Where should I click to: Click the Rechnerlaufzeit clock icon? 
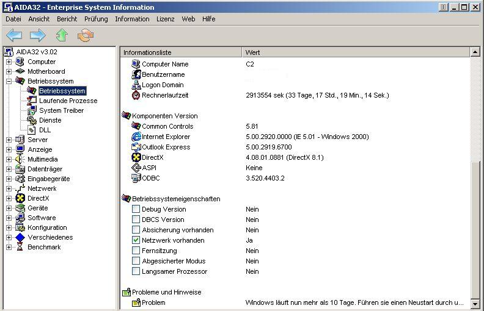tap(136, 96)
